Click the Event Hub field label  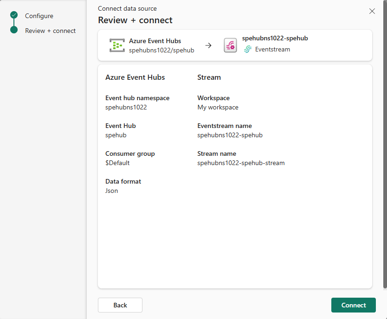121,126
